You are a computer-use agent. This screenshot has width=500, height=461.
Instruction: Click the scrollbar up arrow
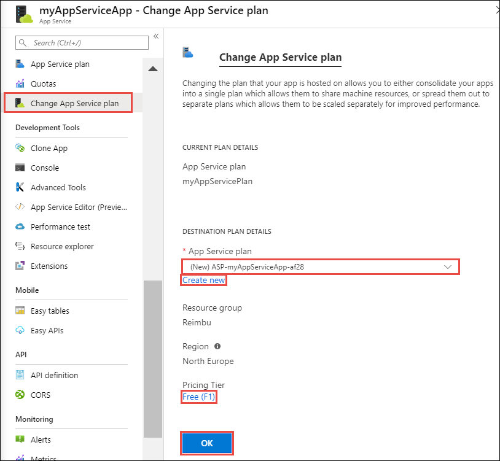tap(153, 69)
